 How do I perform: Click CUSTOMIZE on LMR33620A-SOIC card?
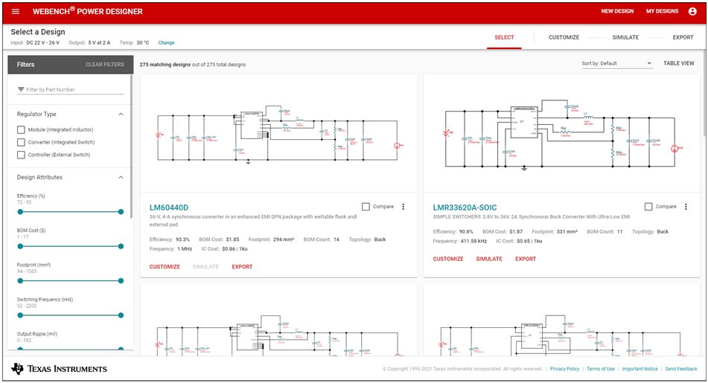click(x=448, y=259)
